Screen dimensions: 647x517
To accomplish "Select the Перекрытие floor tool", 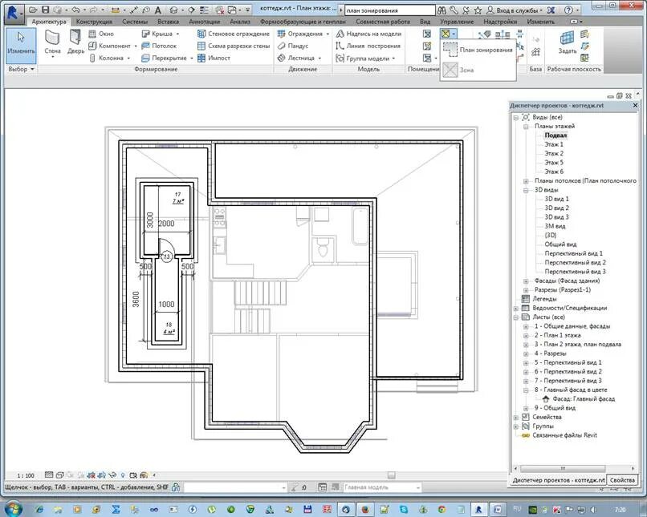I will click(165, 58).
